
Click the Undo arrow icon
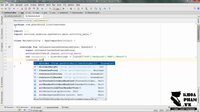tap(14, 9)
